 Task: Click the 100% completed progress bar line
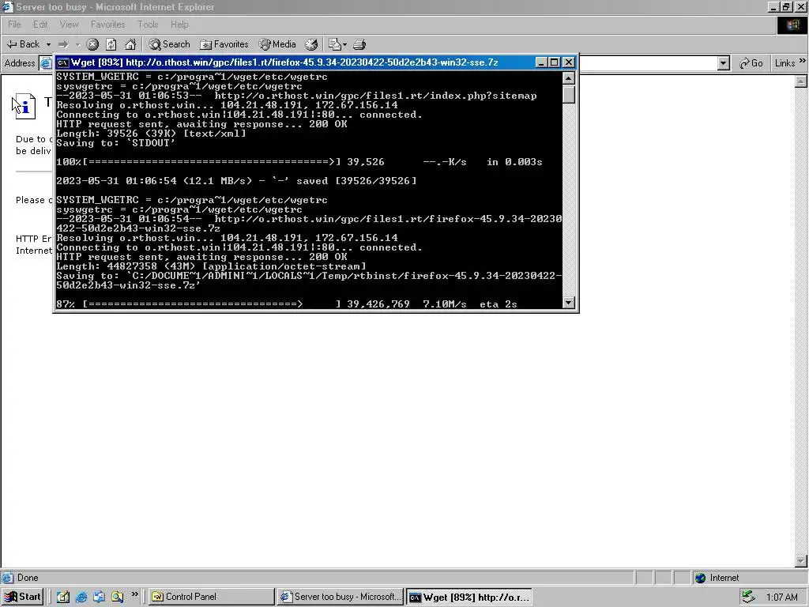coord(299,162)
